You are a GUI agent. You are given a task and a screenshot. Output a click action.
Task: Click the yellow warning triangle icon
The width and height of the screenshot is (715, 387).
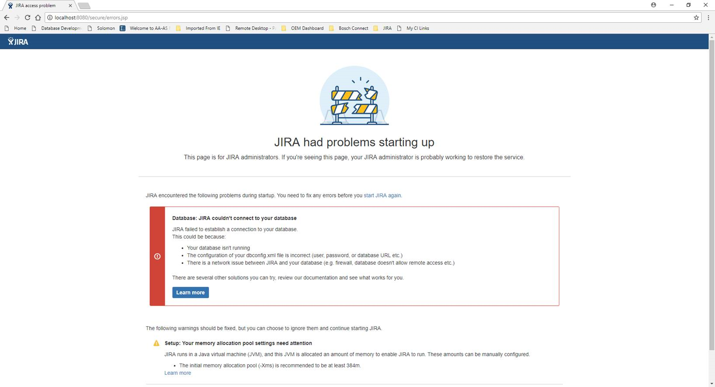(156, 343)
